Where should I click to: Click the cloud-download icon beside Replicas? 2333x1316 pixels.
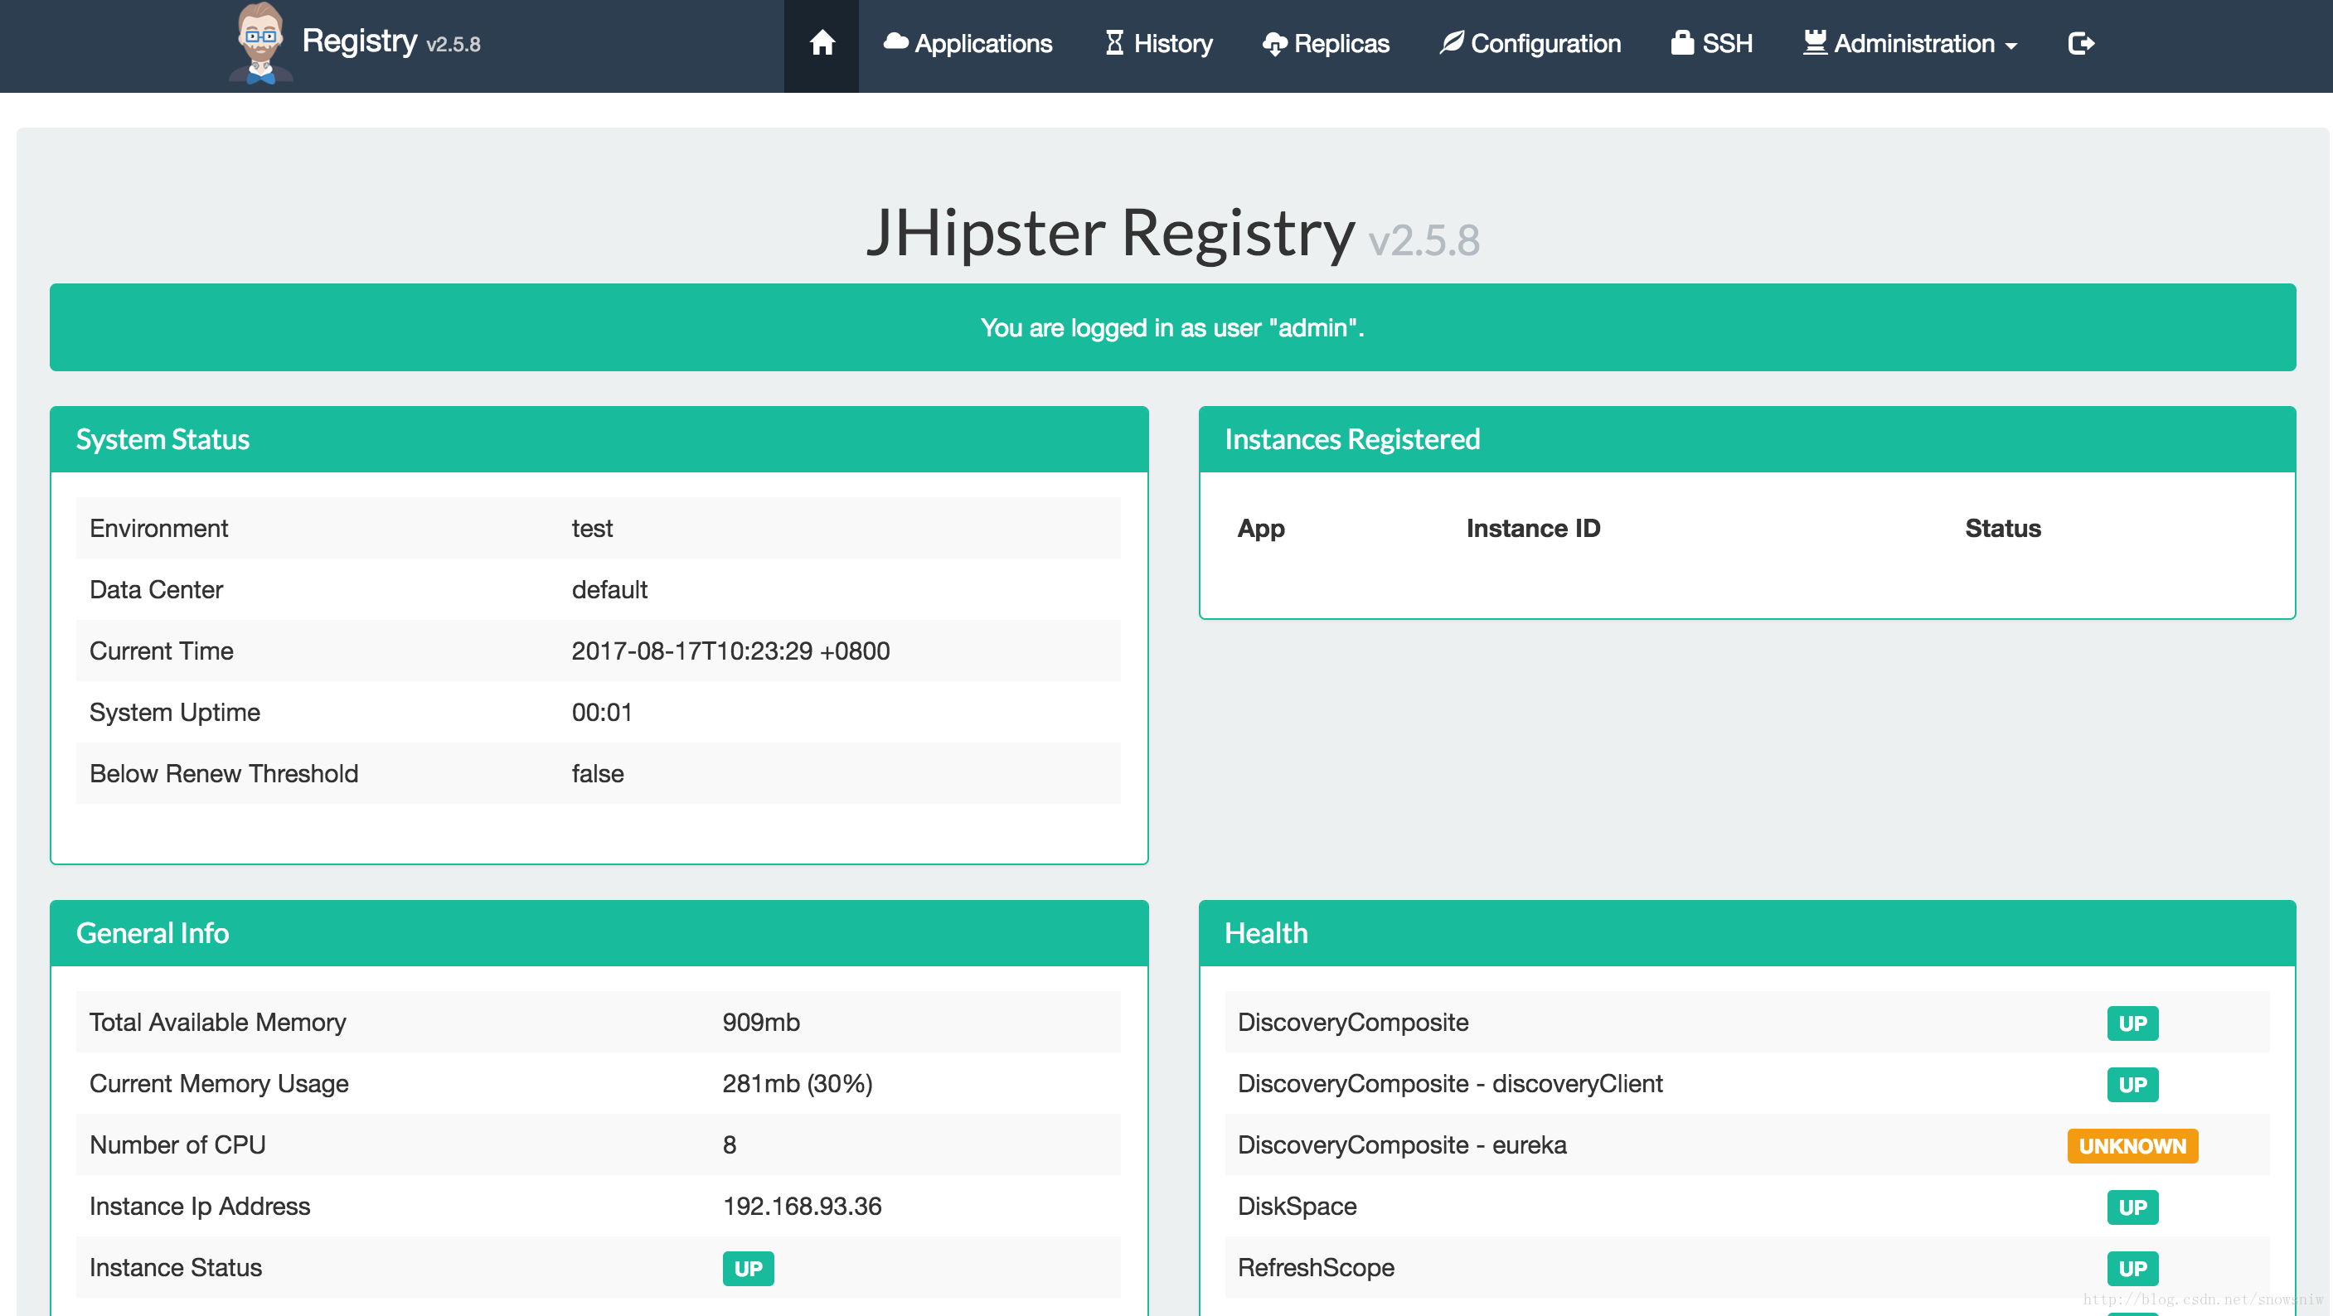tap(1274, 43)
